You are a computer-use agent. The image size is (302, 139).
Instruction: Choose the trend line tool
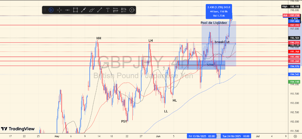[100, 10]
